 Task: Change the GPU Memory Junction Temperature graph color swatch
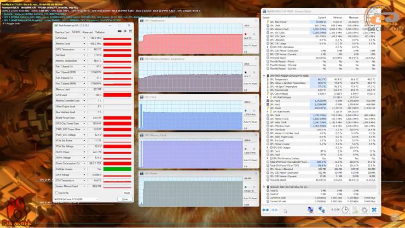click(x=246, y=72)
